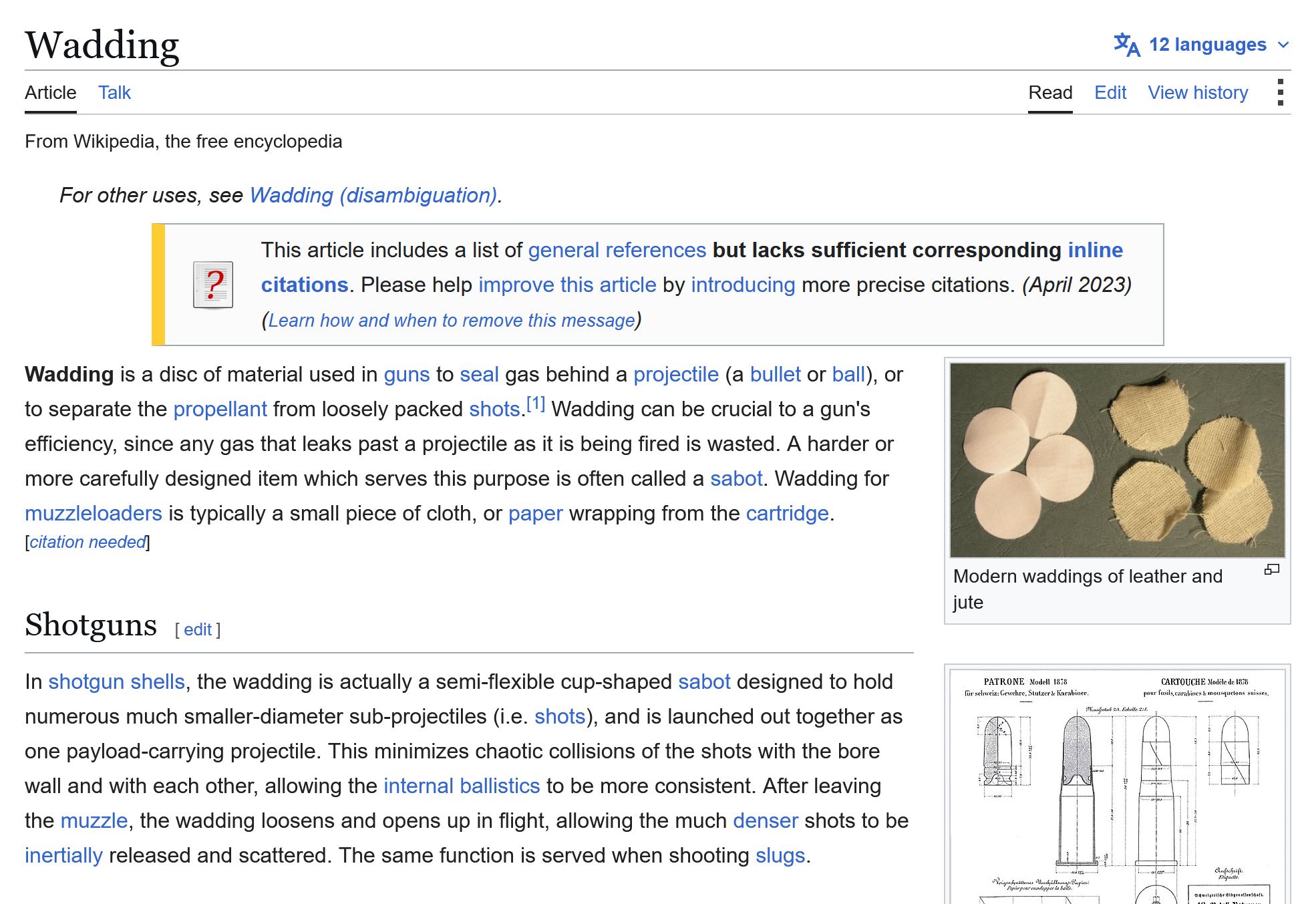Screen dimensions: 1304x904
Task: Open the introducing citations link
Action: (x=743, y=285)
